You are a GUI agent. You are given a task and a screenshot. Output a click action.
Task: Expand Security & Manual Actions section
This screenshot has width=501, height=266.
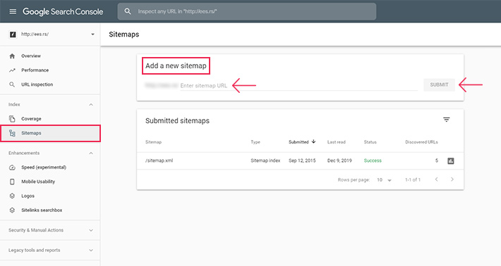point(91,230)
